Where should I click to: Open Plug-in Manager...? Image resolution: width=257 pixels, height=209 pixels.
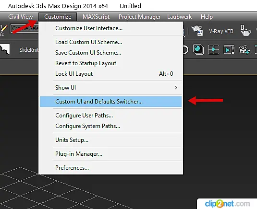pyautogui.click(x=110, y=154)
